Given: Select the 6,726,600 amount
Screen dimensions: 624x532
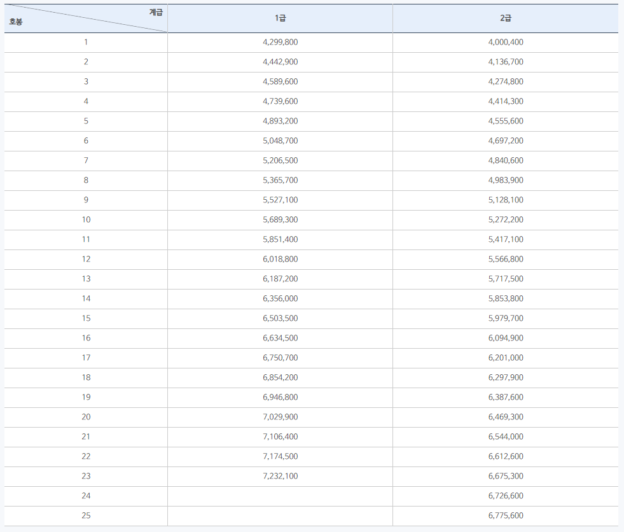Looking at the screenshot, I should [x=506, y=496].
